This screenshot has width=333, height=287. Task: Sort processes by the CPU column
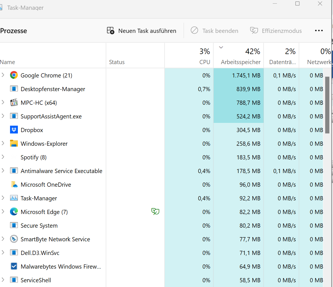[x=189, y=55]
